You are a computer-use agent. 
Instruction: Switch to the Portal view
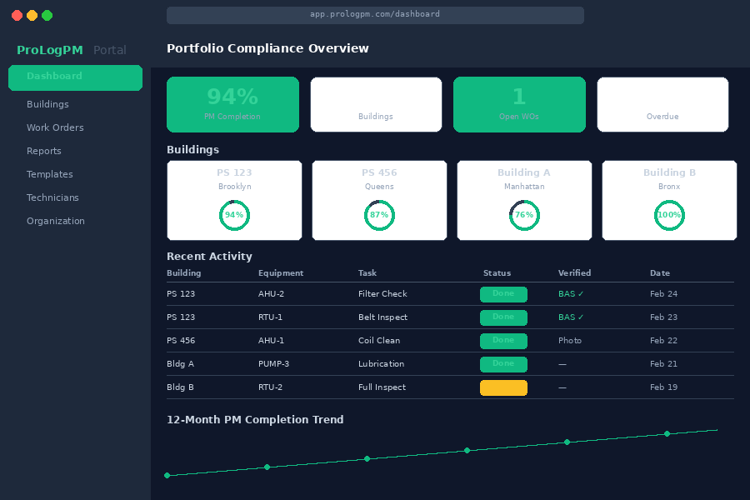pyautogui.click(x=109, y=50)
